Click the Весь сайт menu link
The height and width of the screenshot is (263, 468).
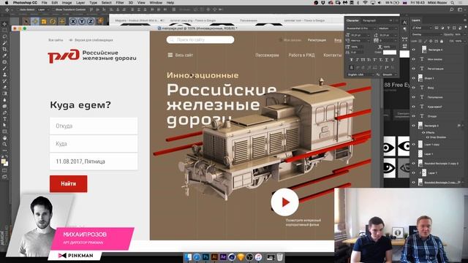pyautogui.click(x=181, y=56)
